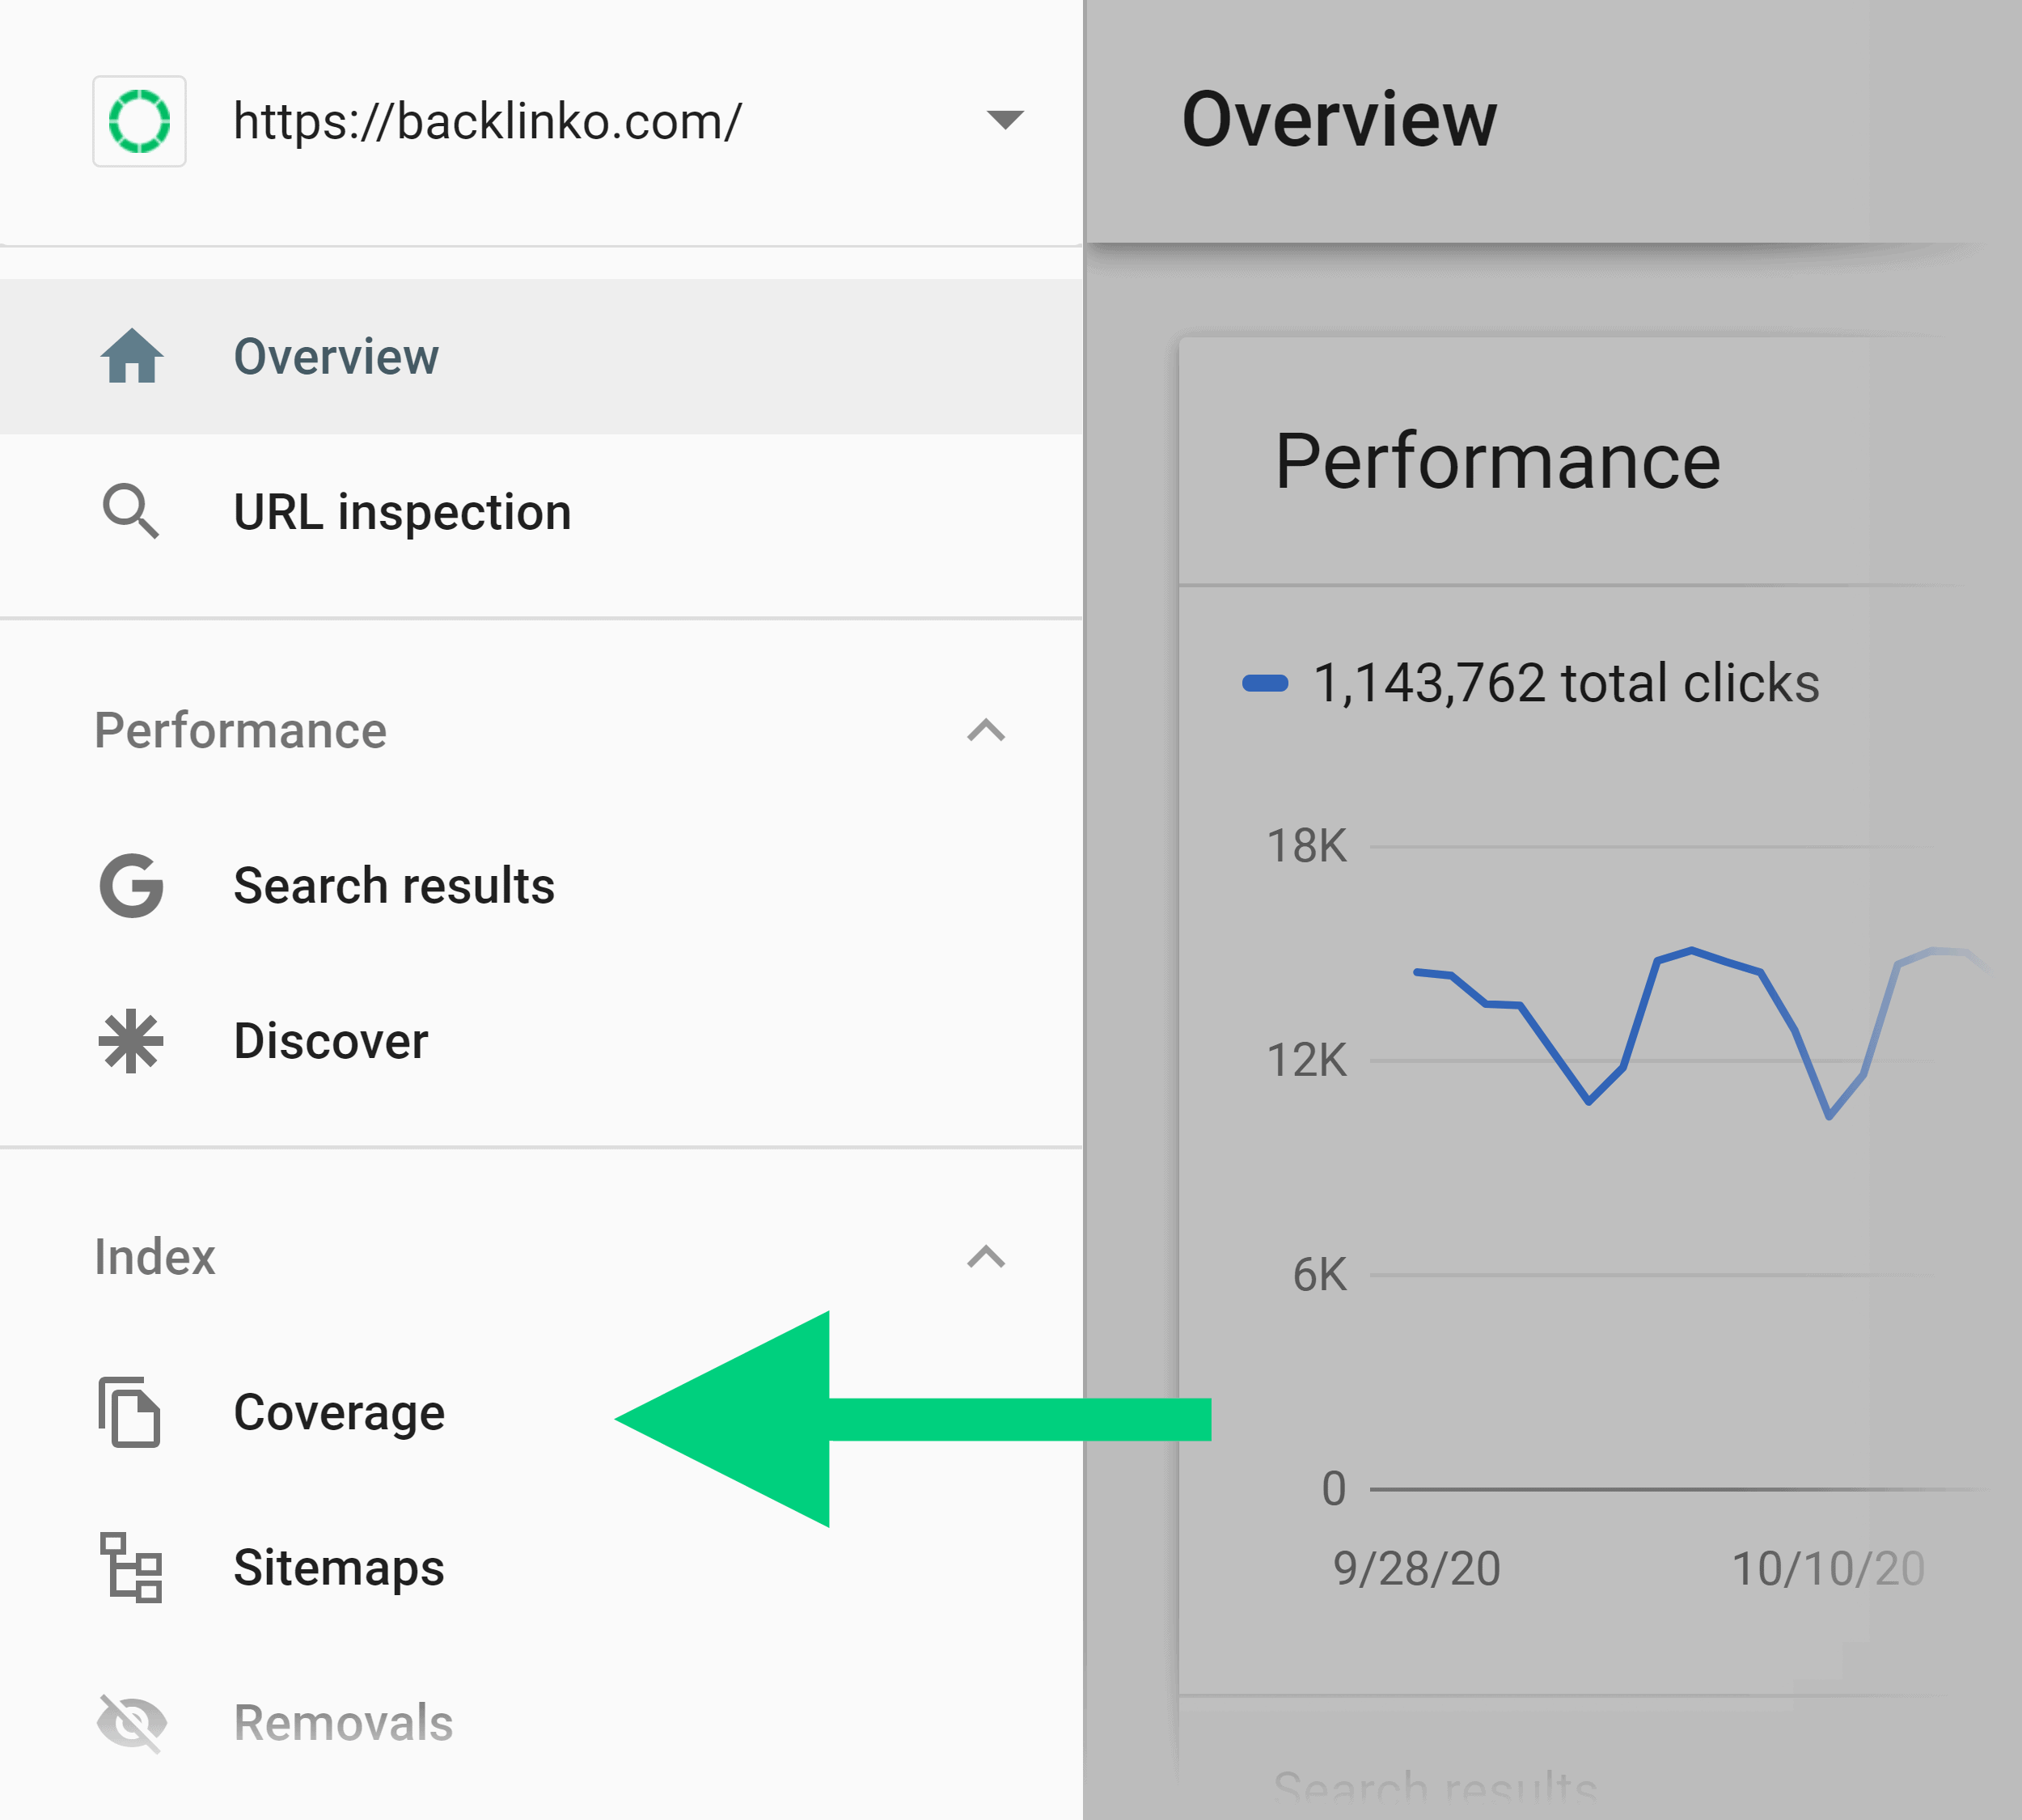This screenshot has width=2022, height=1820.
Task: Click the Removals crossed-eye icon
Action: click(x=131, y=1723)
